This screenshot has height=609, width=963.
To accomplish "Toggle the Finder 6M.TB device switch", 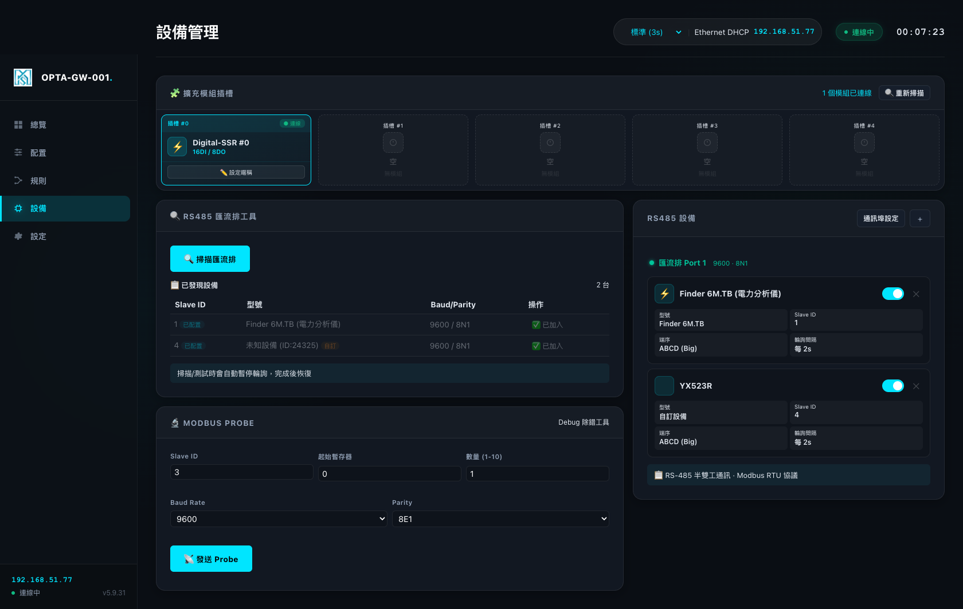I will pos(892,294).
